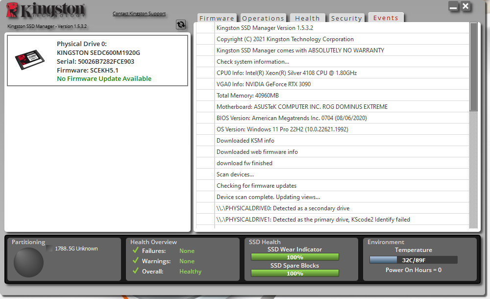Select the Physical Drive 0 entry
Screen dimensions: 490x299
(x=98, y=60)
